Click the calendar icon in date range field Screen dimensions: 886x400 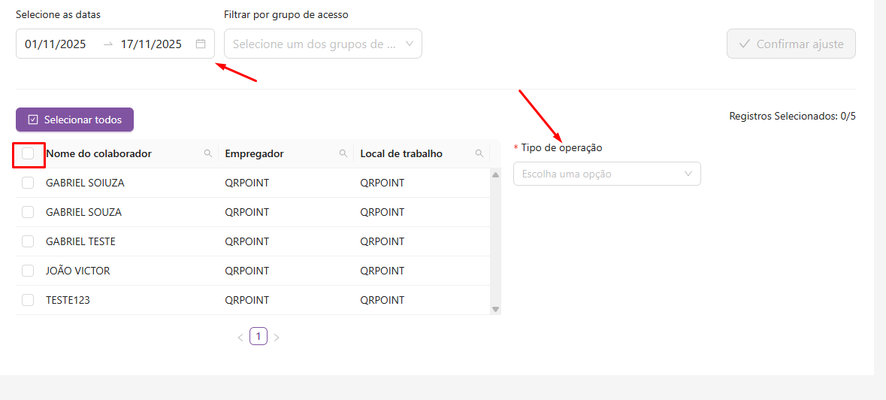point(201,44)
